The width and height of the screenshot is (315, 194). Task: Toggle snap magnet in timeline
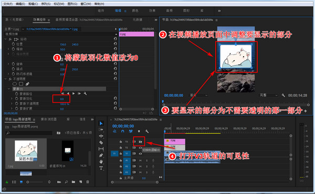(122, 131)
